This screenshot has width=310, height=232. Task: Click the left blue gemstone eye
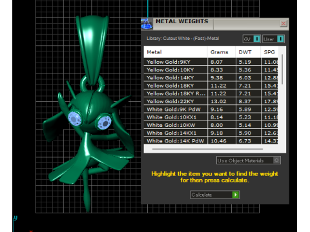[75, 119]
